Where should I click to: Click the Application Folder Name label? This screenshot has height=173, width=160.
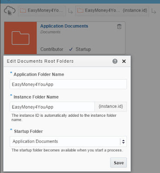[x=39, y=74]
